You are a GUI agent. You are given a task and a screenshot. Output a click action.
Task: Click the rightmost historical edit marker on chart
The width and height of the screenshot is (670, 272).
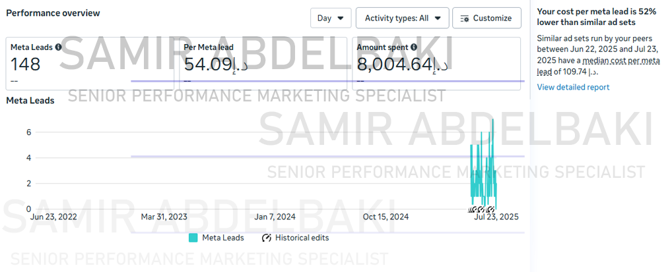click(493, 209)
